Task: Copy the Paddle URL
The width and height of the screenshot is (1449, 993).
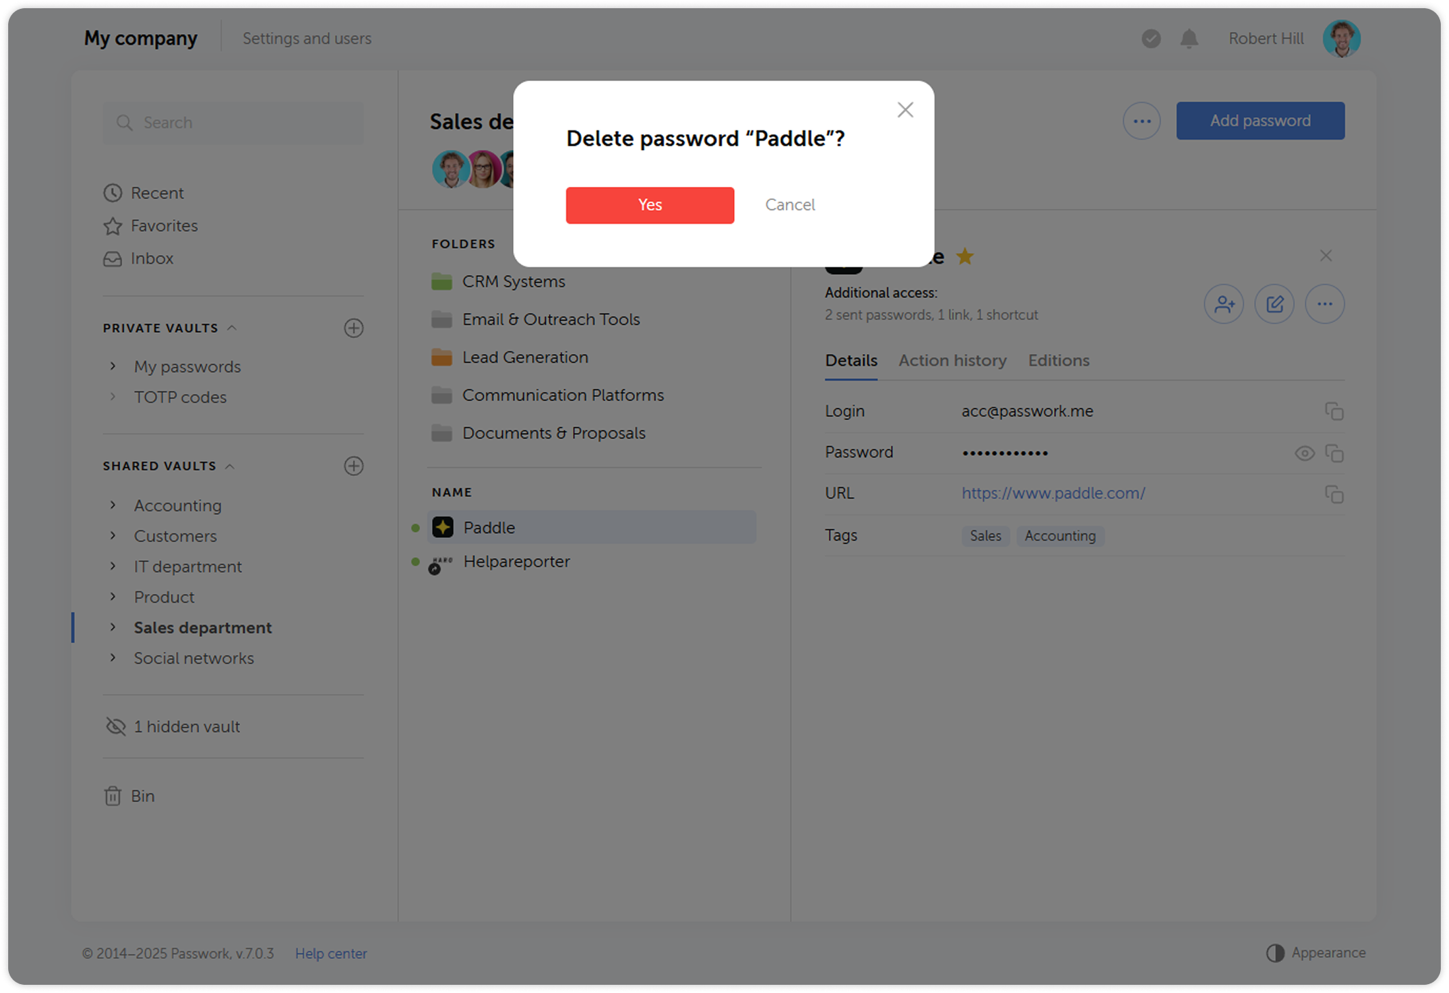Action: coord(1335,494)
